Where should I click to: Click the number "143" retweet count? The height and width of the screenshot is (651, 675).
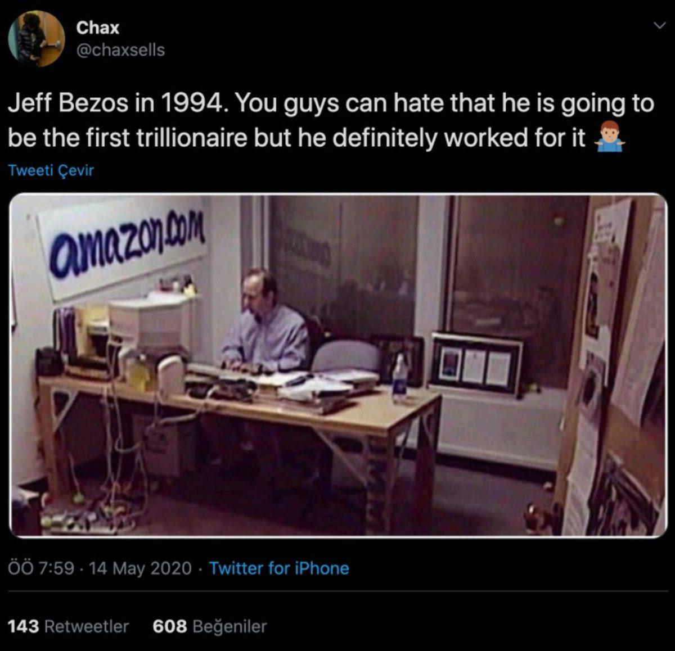(x=23, y=626)
